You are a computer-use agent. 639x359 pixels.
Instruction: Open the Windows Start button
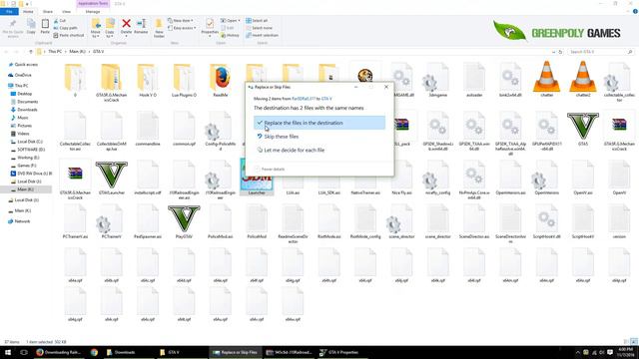point(7,352)
